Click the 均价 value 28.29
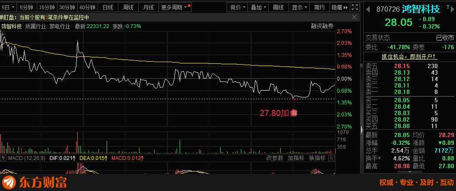 [446, 135]
